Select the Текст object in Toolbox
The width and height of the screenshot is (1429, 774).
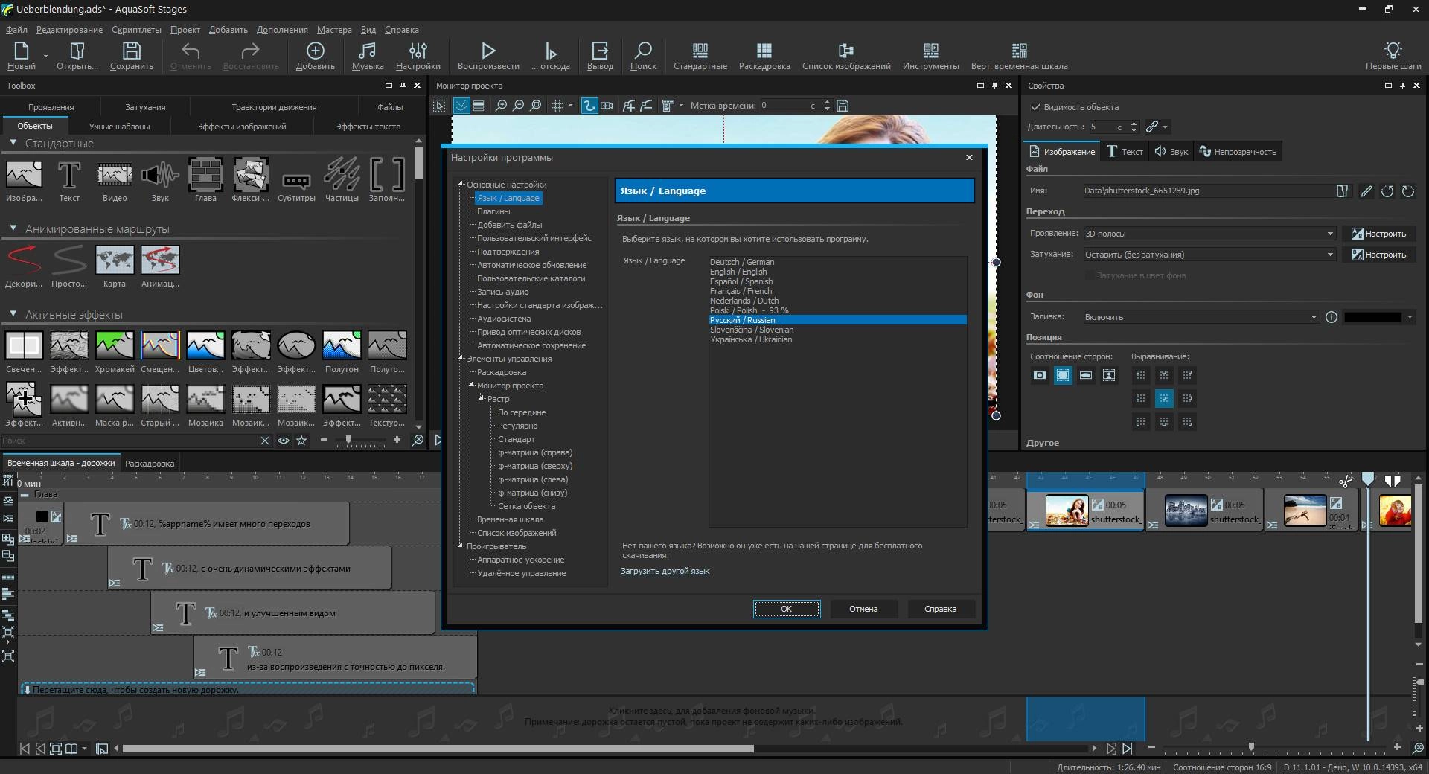pos(69,179)
